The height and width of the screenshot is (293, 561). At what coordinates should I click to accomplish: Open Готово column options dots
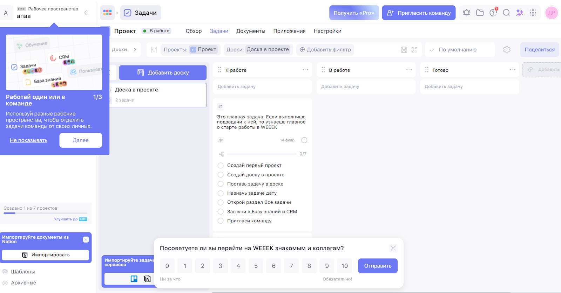pos(513,70)
